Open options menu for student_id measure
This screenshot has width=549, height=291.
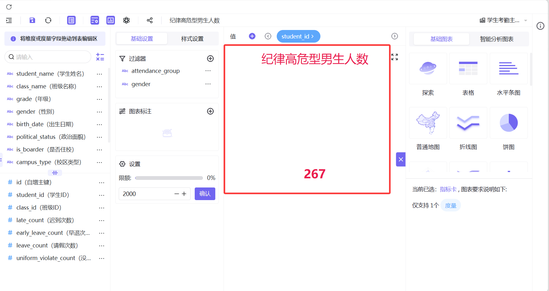pos(102,195)
